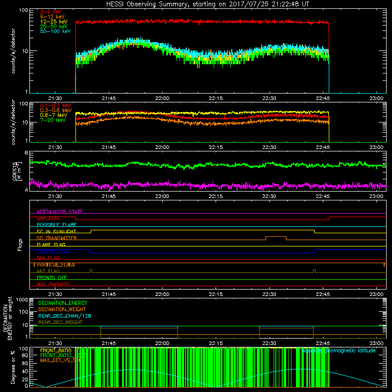Image resolution: width=392 pixels, height=392 pixels.
Task: Click the 25-50 keV legend entry
Action: click(54, 26)
